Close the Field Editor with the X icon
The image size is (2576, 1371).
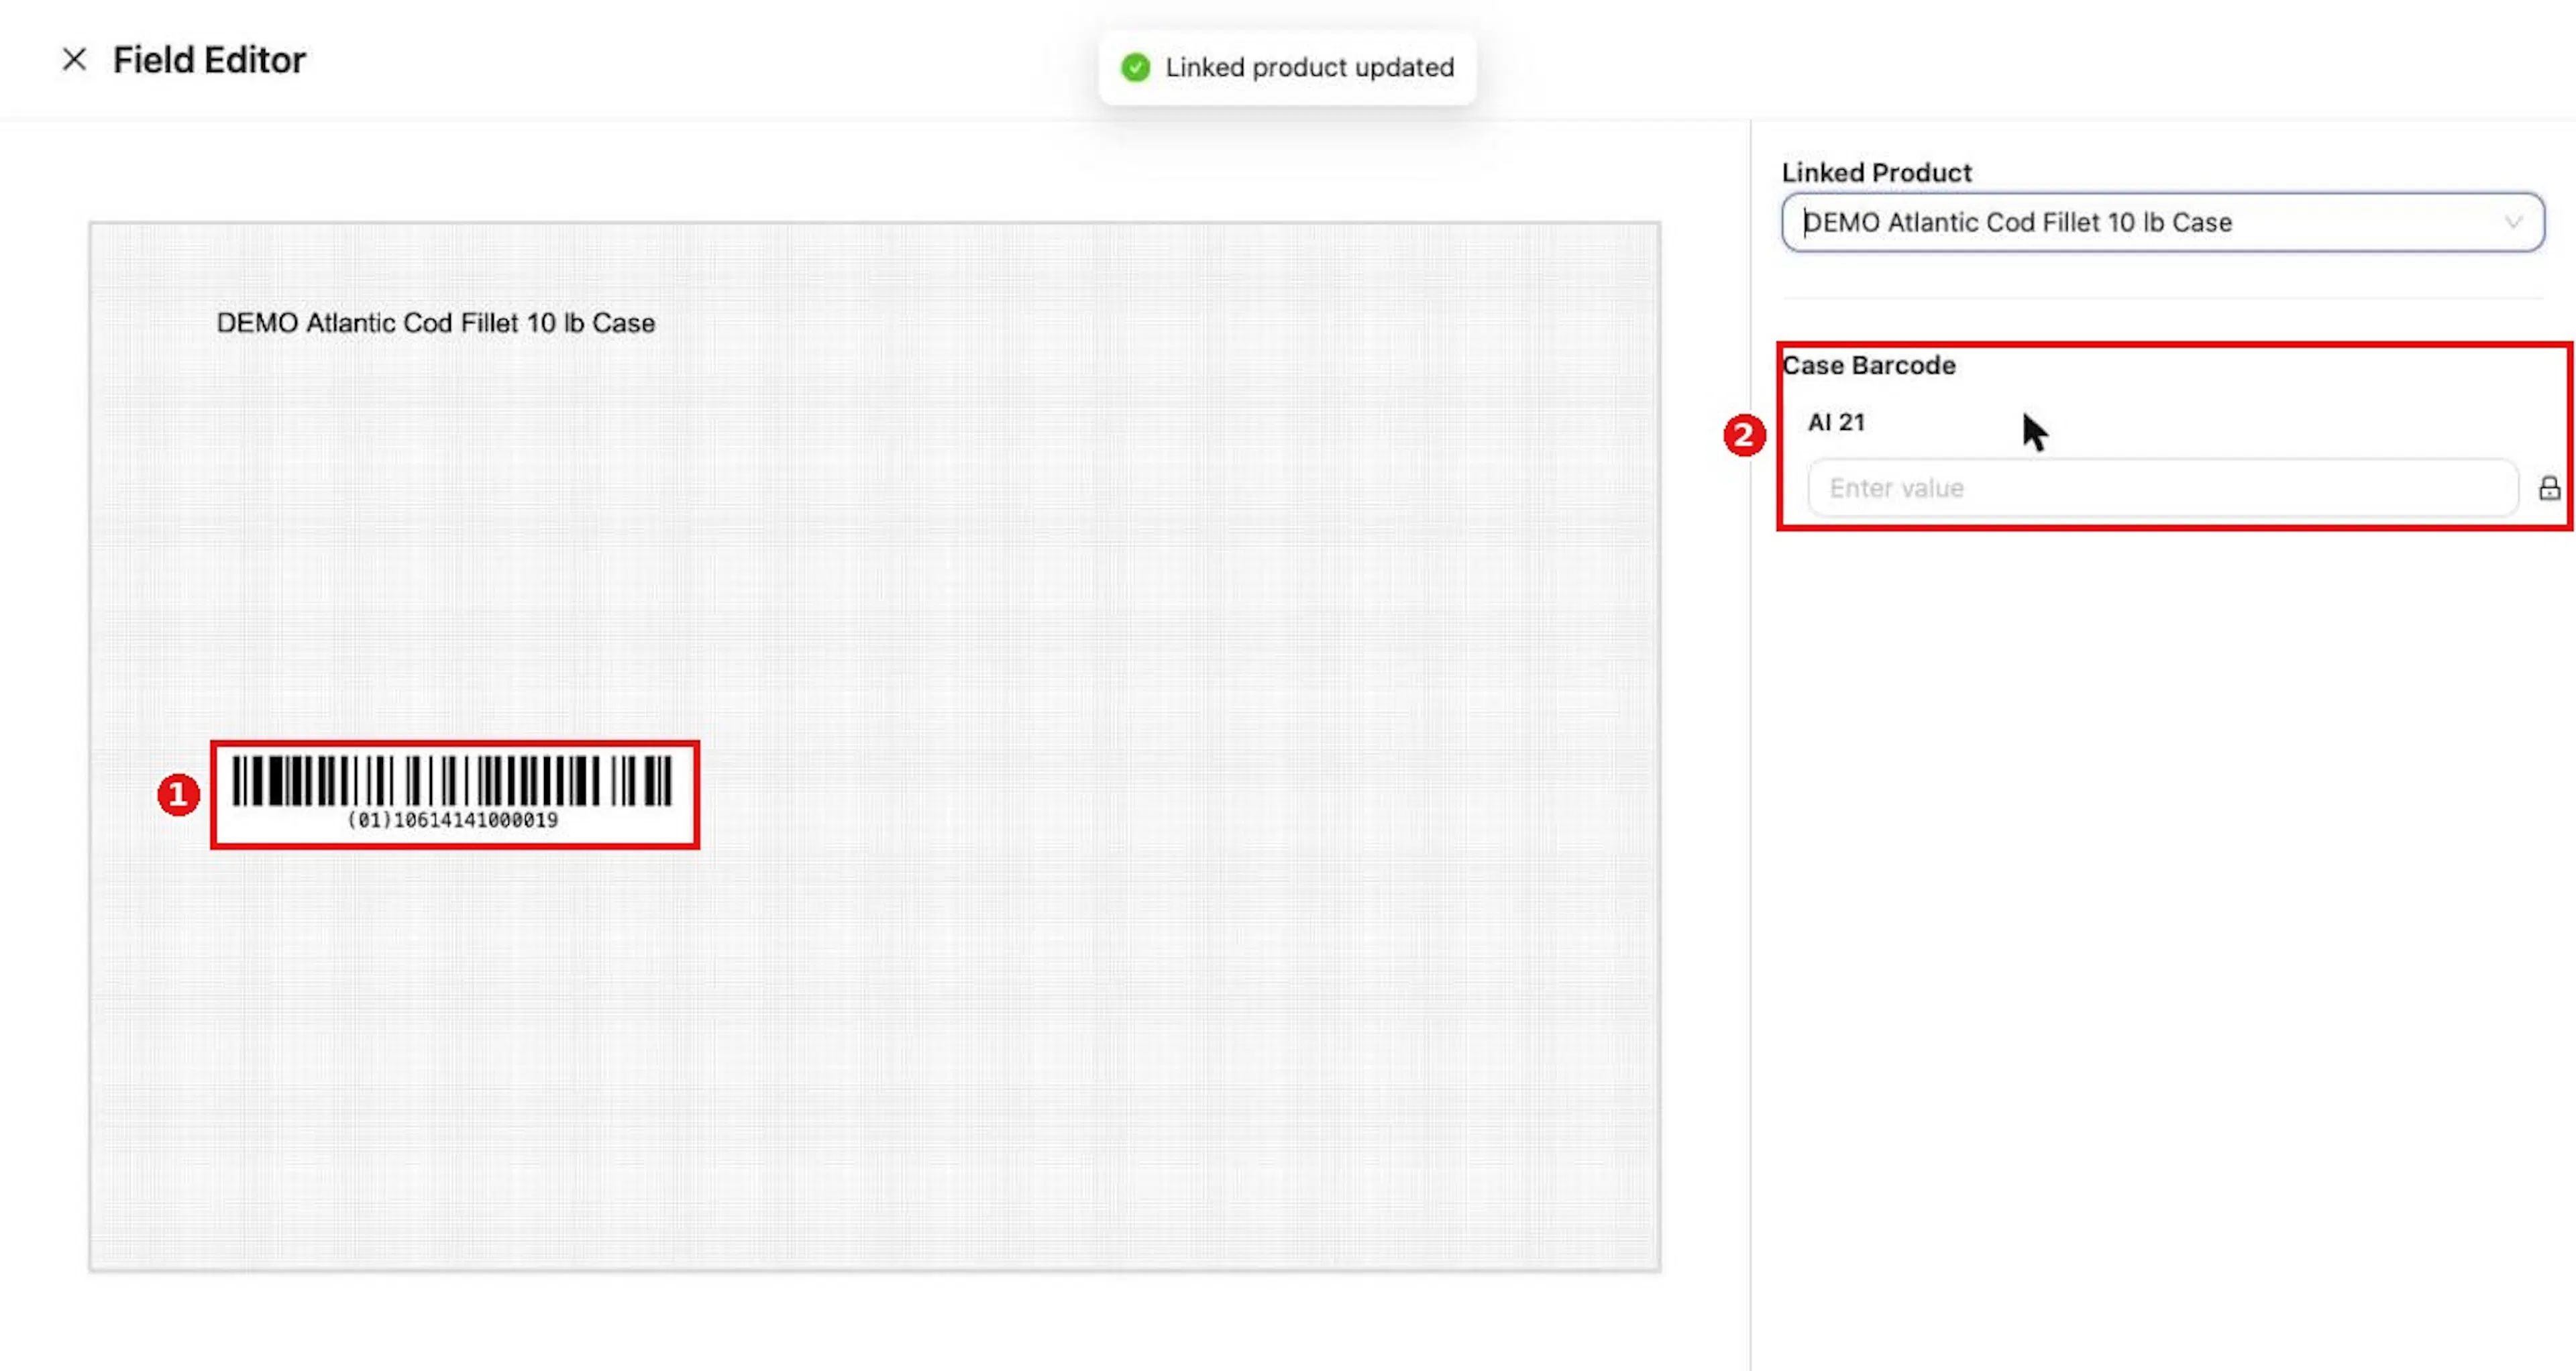[74, 60]
